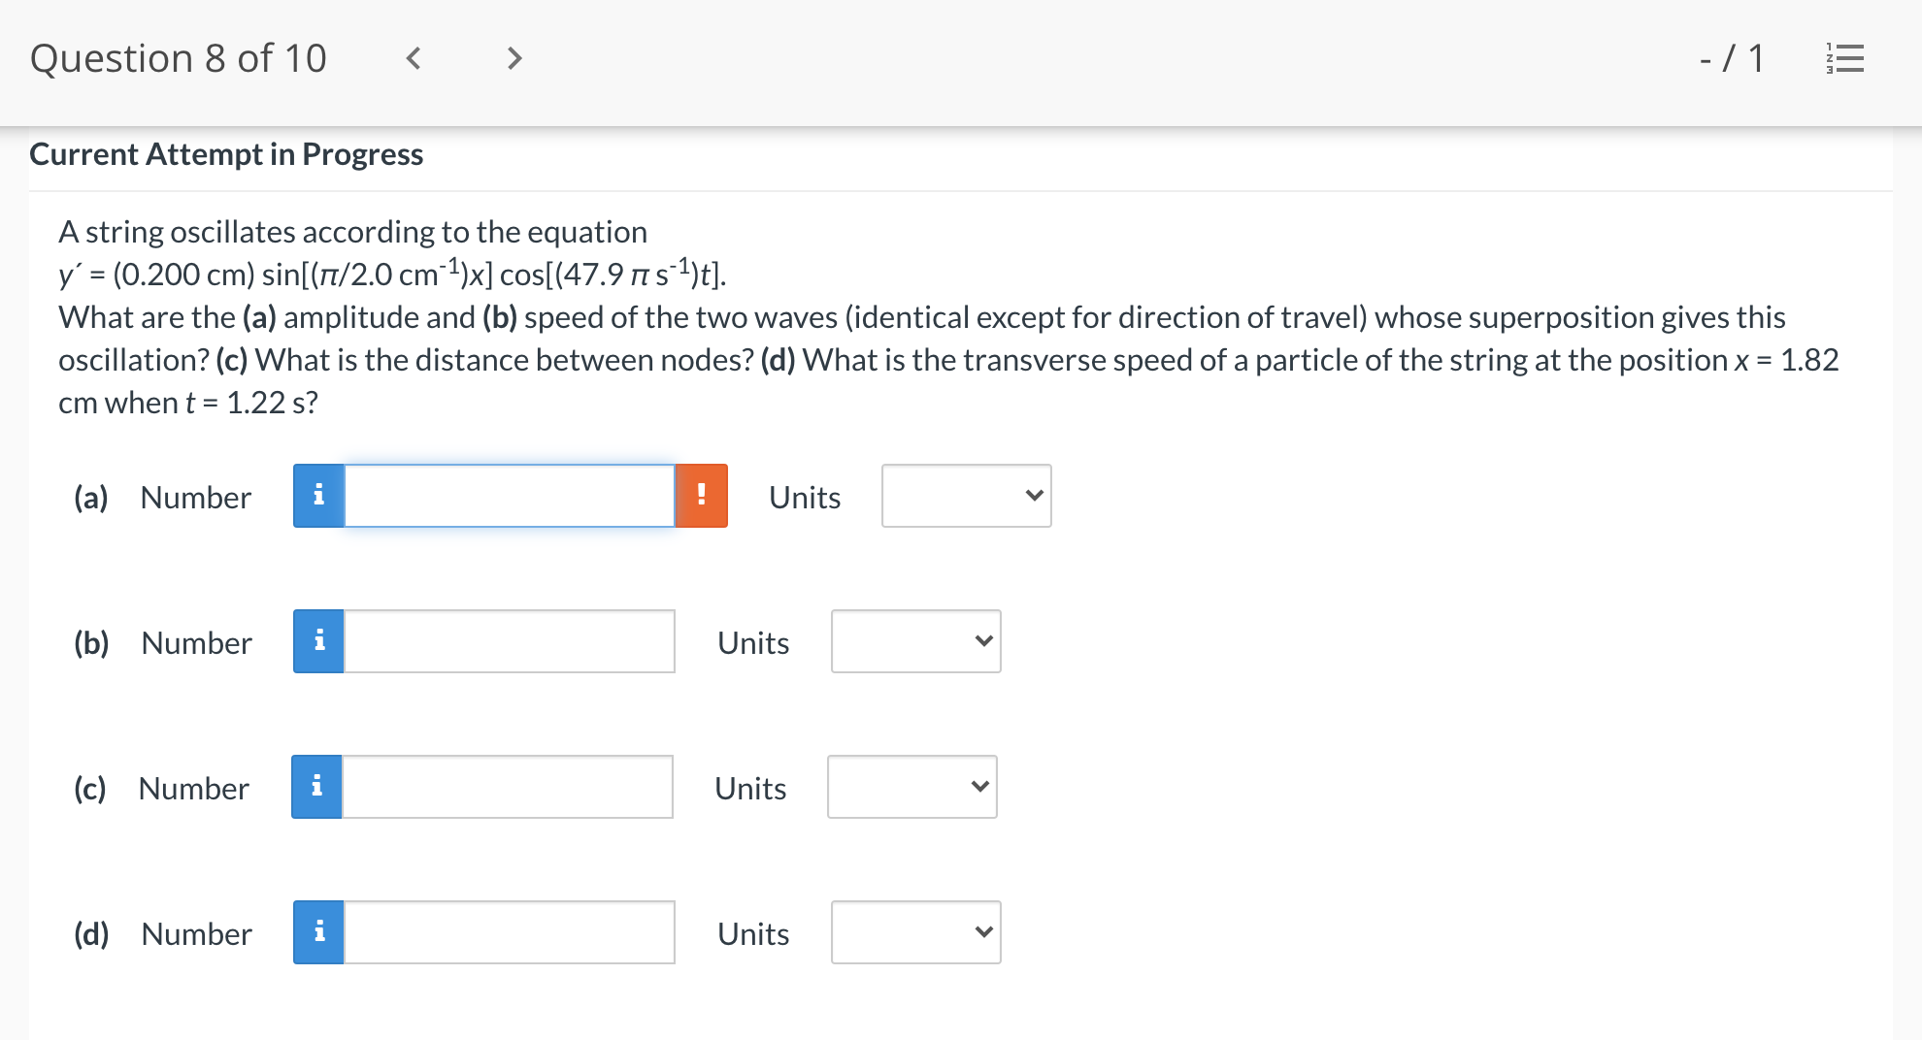Click the info icon beside part (d) Number

click(x=317, y=932)
